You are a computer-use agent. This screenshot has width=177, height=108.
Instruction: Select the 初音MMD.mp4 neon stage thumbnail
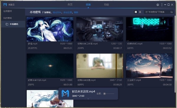pyautogui.click(x=149, y=29)
